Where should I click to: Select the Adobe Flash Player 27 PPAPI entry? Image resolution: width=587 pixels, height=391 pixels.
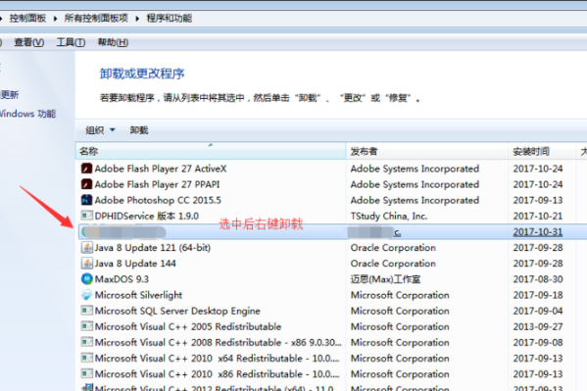157,184
